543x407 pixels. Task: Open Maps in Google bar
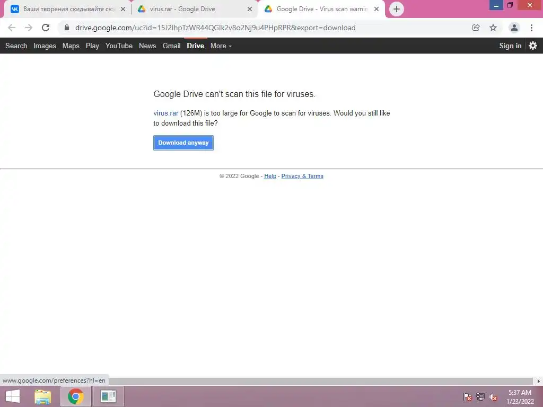tap(71, 46)
